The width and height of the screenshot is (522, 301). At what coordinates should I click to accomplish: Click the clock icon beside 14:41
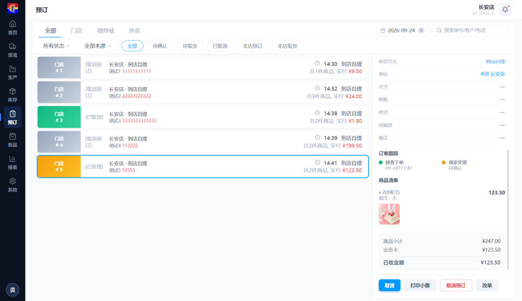317,163
